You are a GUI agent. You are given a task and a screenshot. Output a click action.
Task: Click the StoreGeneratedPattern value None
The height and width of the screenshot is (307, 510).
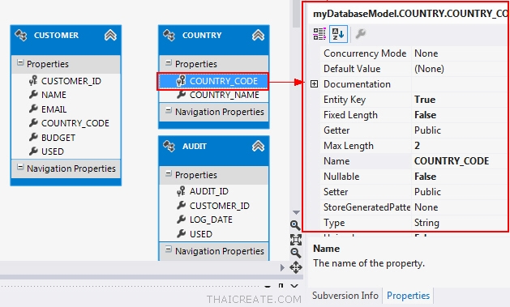coord(426,207)
